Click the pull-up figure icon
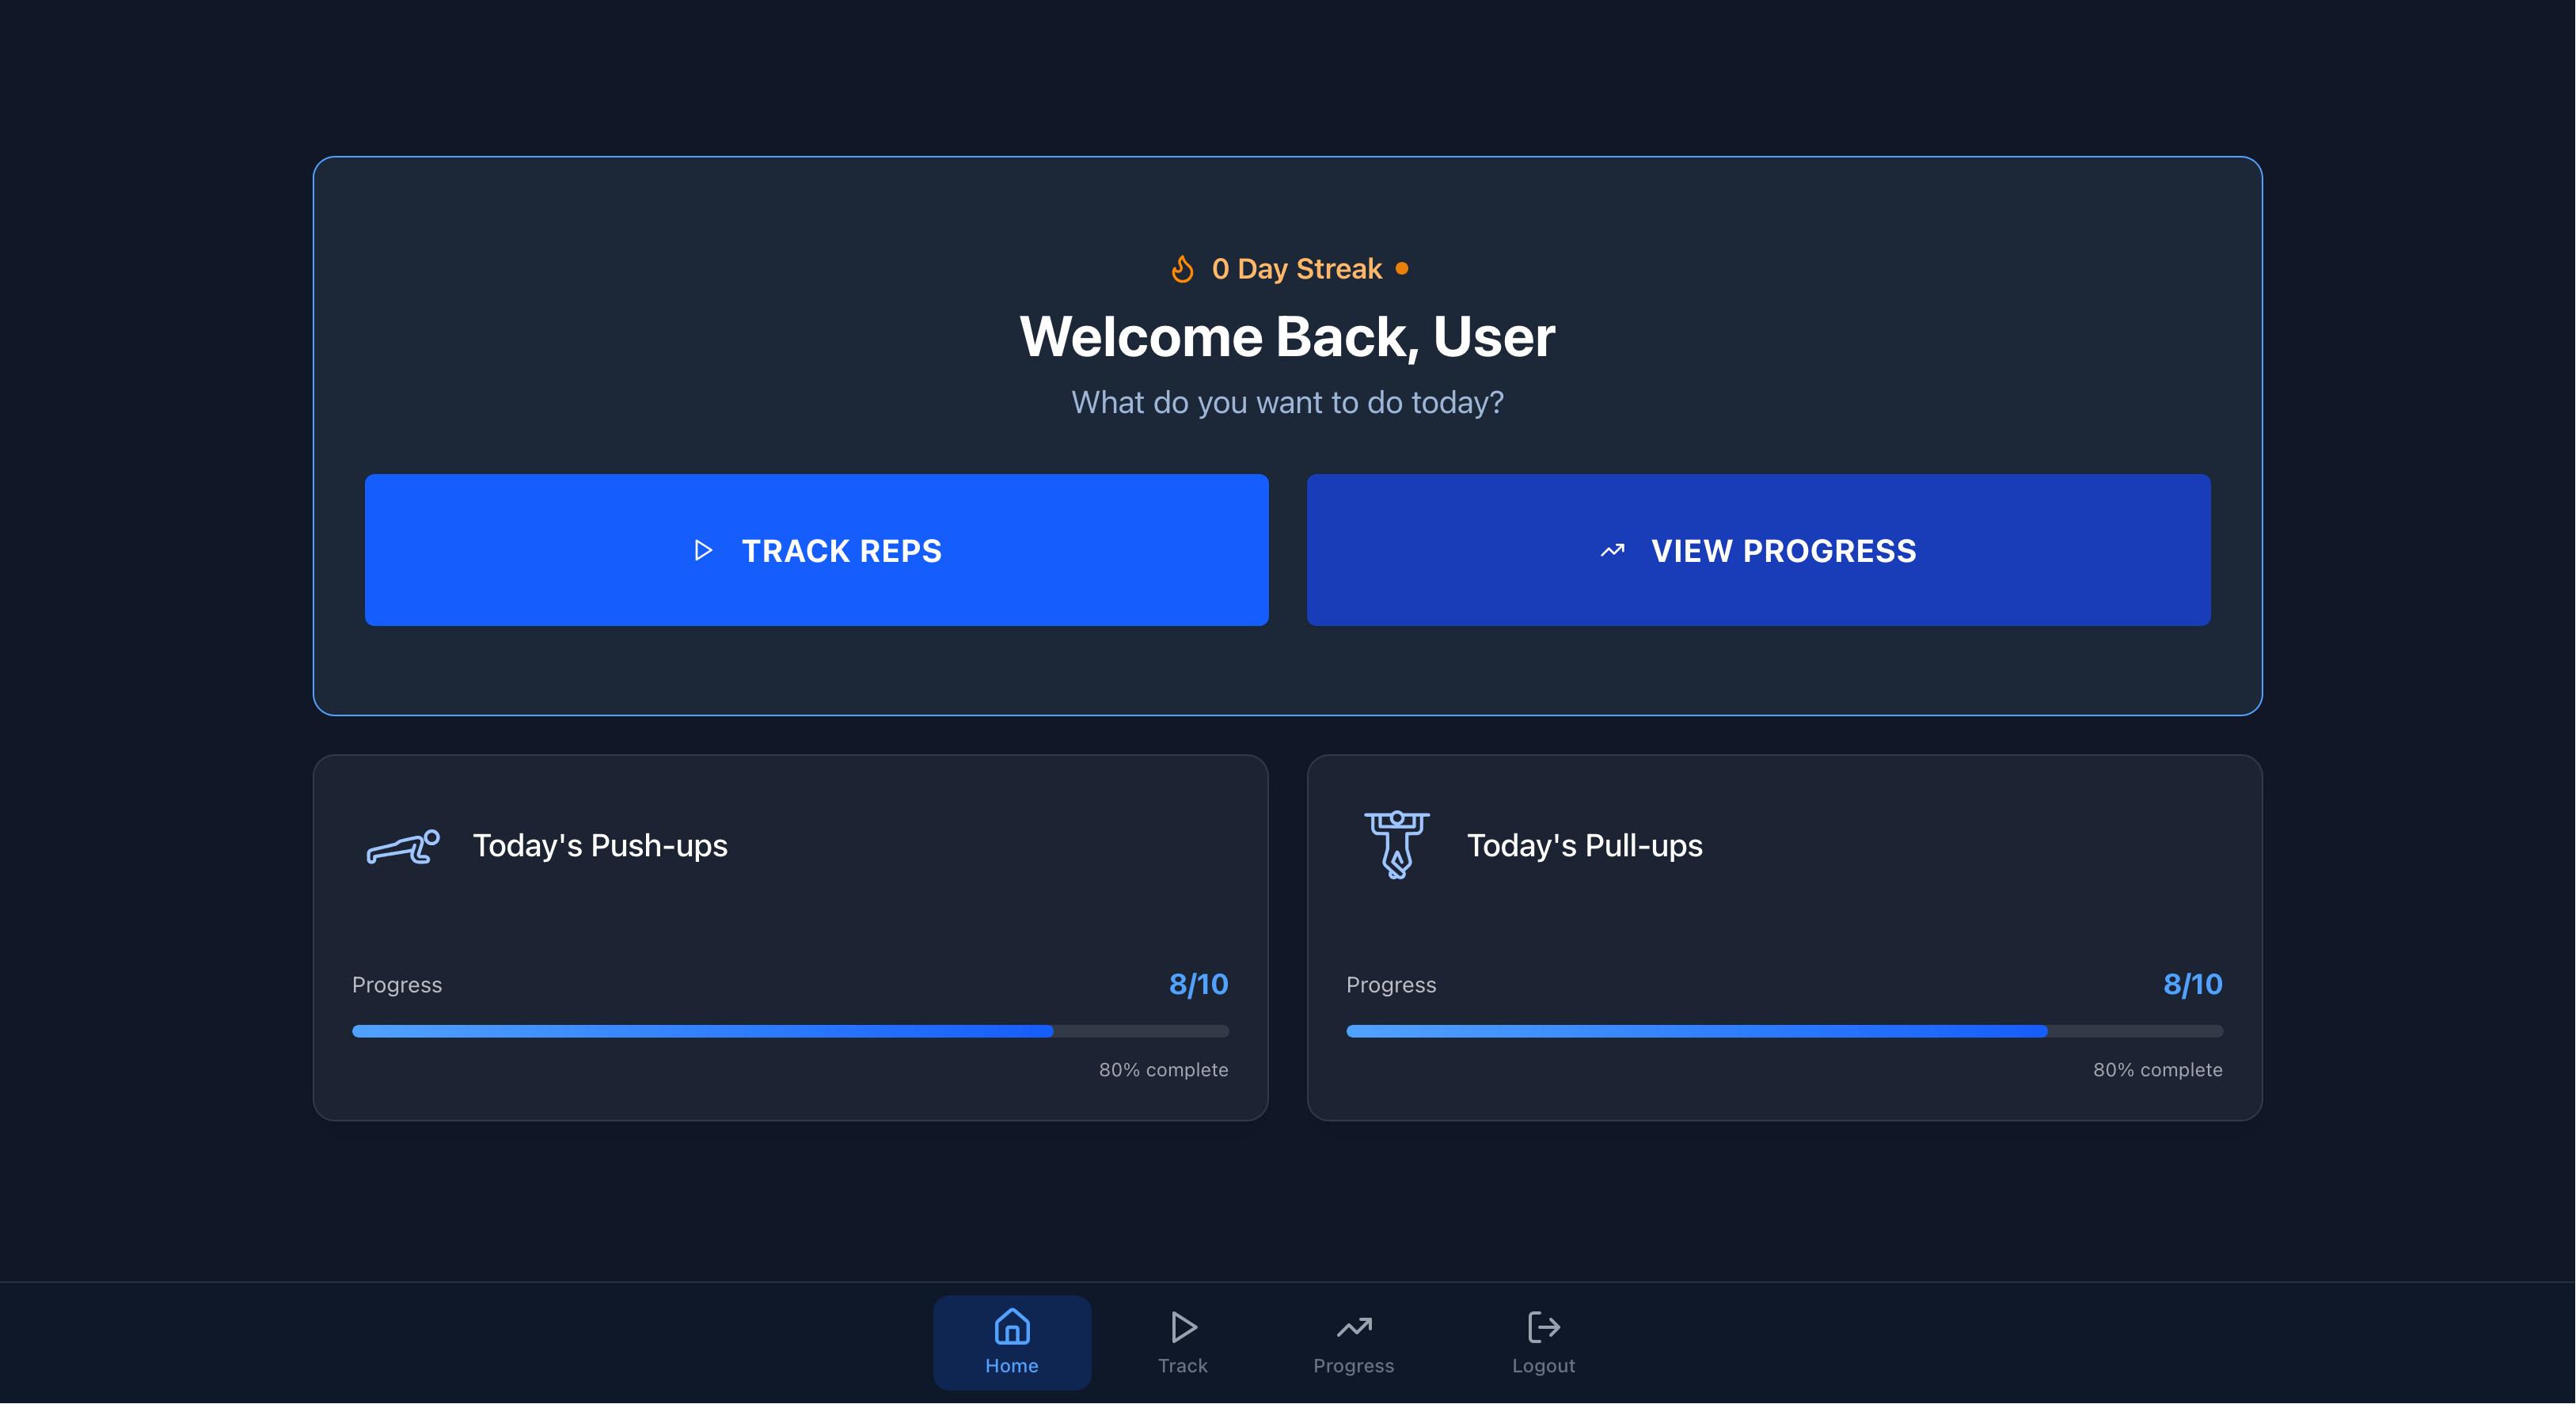Viewport: 2576px width, 1404px height. (x=1397, y=845)
